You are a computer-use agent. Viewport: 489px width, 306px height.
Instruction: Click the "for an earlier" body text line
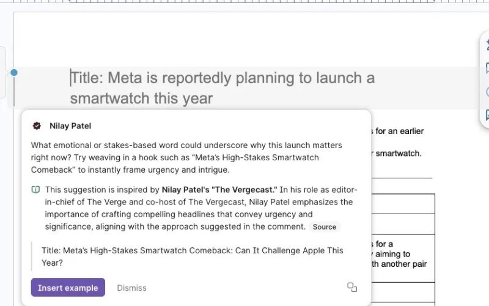click(x=397, y=131)
